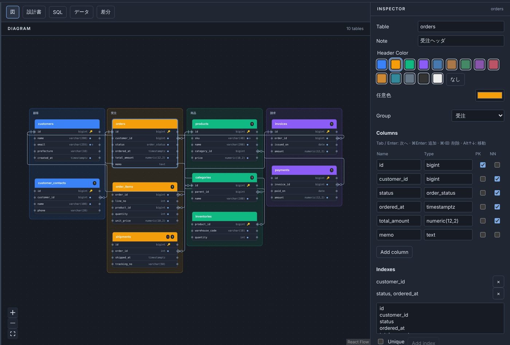This screenshot has height=345, width=510.
Task: Zoom out the diagram with the minus button
Action: pos(13,323)
